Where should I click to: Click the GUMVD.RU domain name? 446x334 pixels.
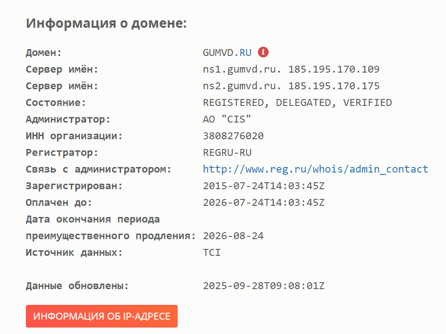tap(227, 53)
